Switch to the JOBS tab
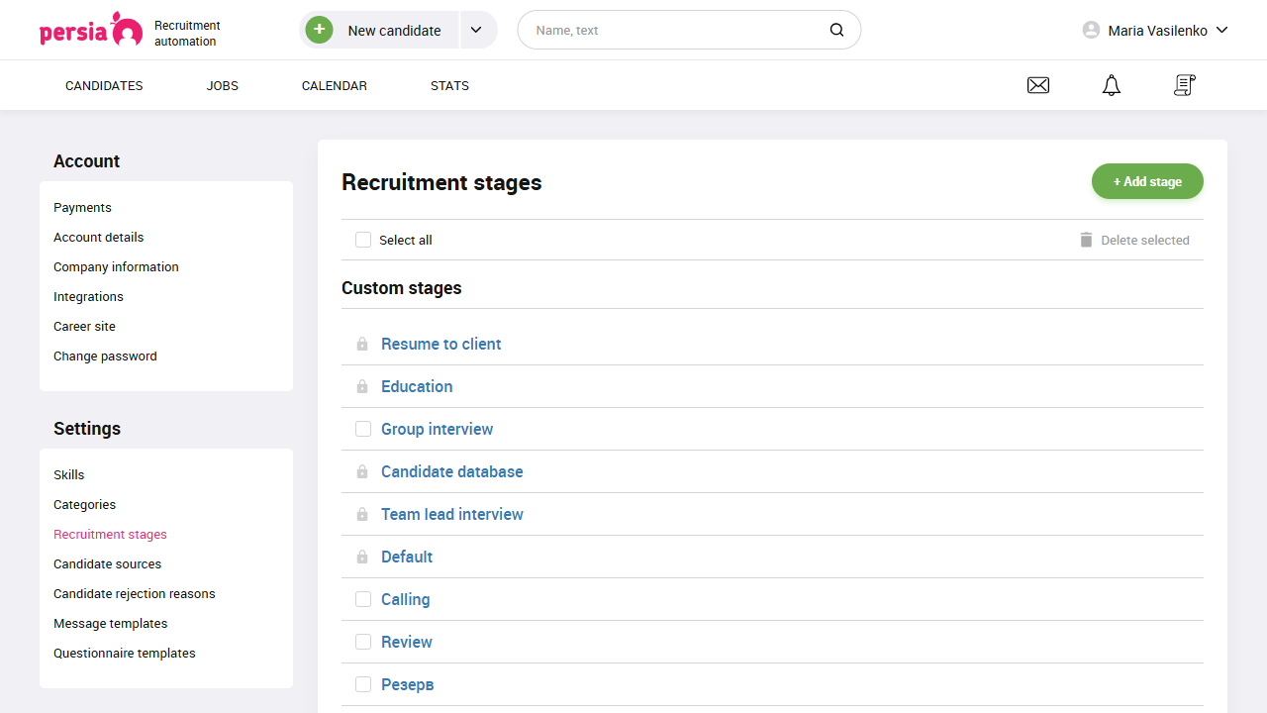 [222, 85]
